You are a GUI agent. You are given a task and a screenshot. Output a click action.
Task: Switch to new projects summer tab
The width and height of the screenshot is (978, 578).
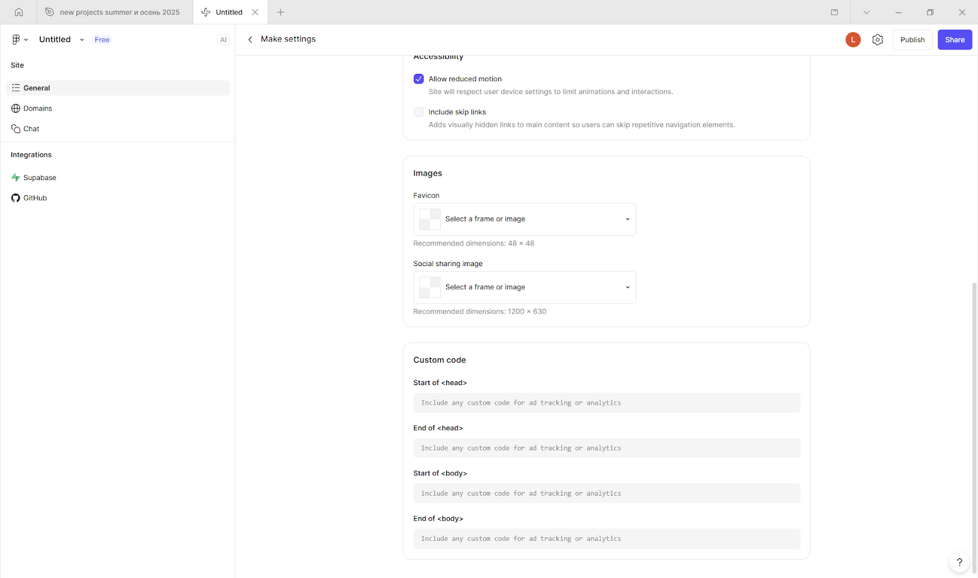115,12
